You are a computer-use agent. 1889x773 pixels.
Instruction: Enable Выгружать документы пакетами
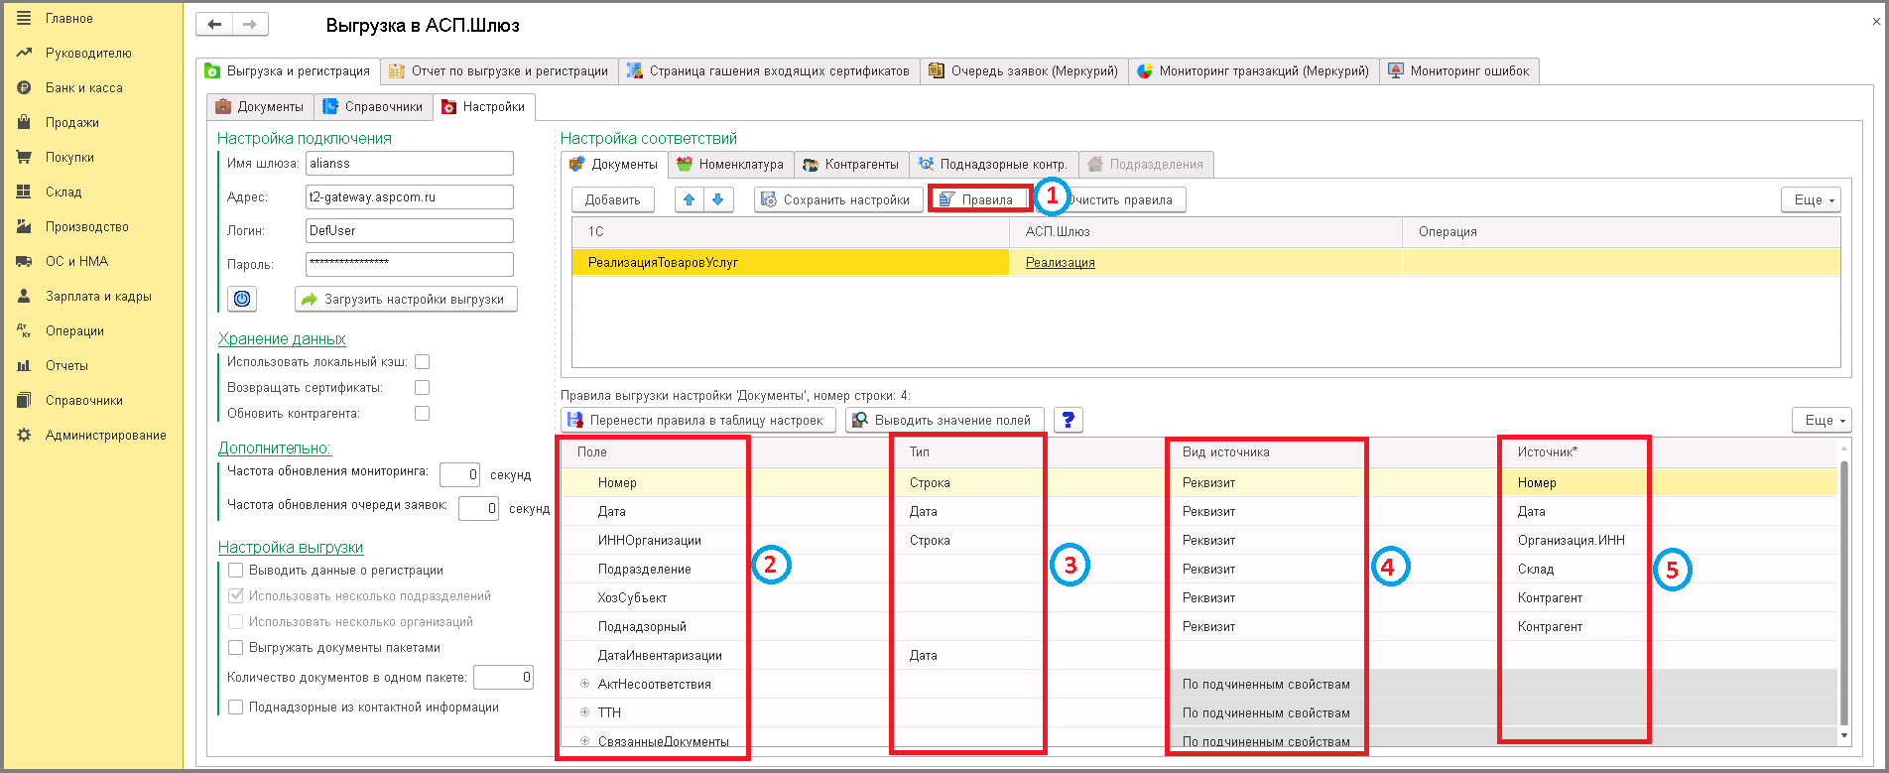point(236,648)
